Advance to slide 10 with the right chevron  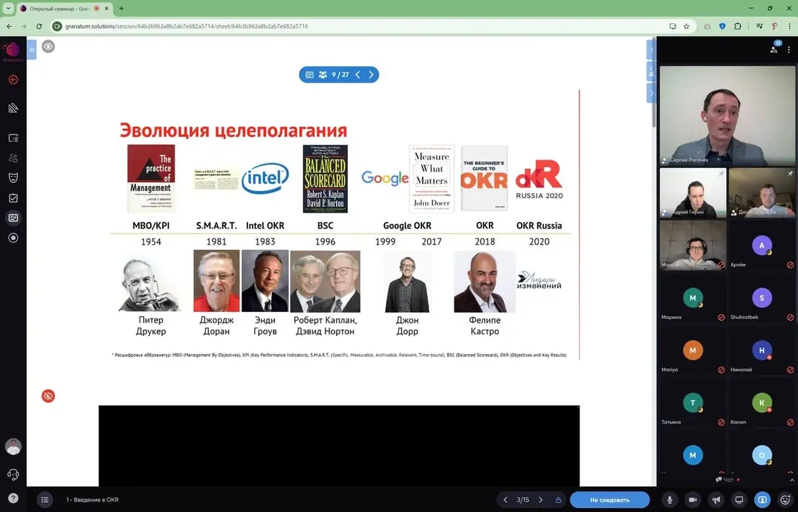[x=371, y=74]
